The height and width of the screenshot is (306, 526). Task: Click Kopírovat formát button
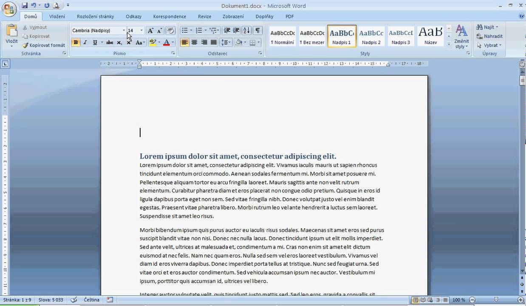point(44,45)
